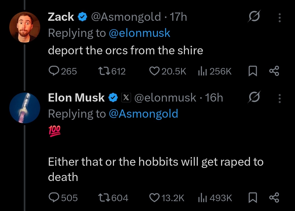
Task: Reply to Elon Musk's tweet via comment icon
Action: [54, 197]
